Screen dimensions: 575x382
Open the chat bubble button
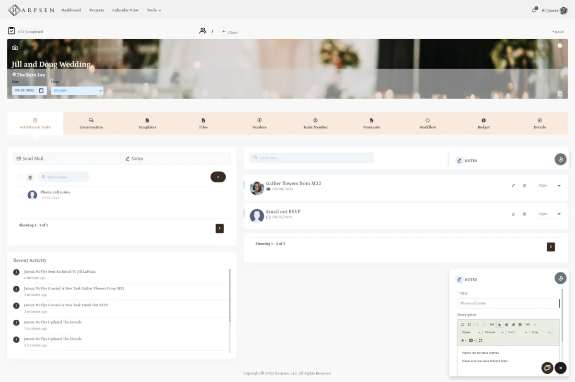(547, 368)
